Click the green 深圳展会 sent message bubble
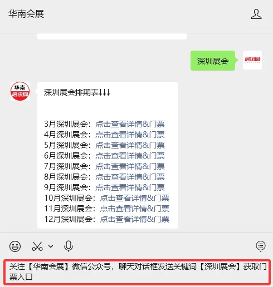273x287 pixels. click(x=213, y=61)
